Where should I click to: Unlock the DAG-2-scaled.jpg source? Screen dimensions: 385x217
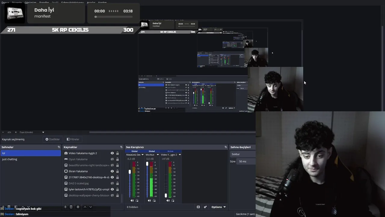pos(117,183)
